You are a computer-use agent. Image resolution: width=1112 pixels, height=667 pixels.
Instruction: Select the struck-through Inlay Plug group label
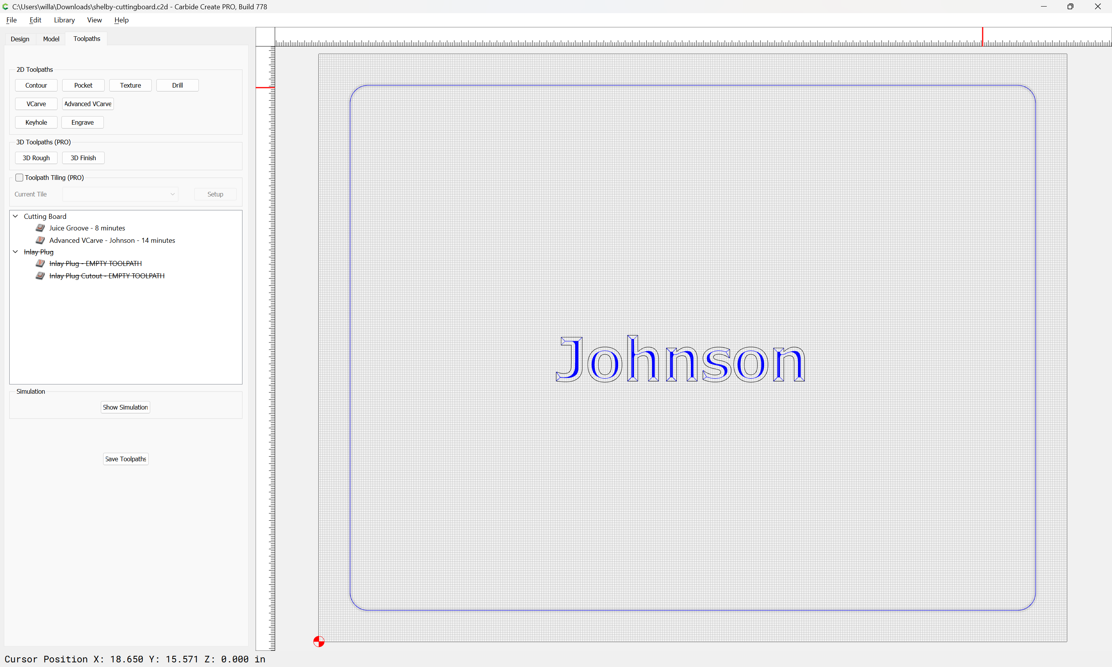click(x=39, y=252)
